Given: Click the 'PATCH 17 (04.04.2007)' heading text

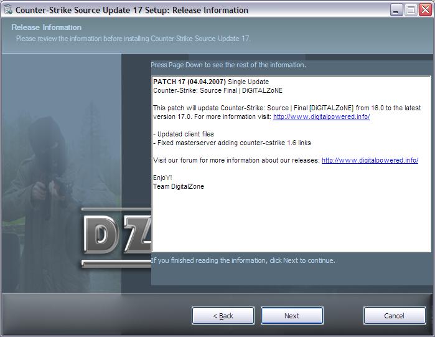Looking at the screenshot, I should (189, 82).
